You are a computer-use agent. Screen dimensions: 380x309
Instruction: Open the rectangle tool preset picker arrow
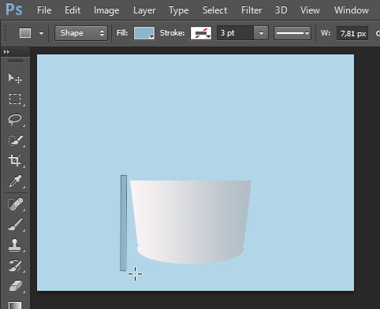point(41,33)
